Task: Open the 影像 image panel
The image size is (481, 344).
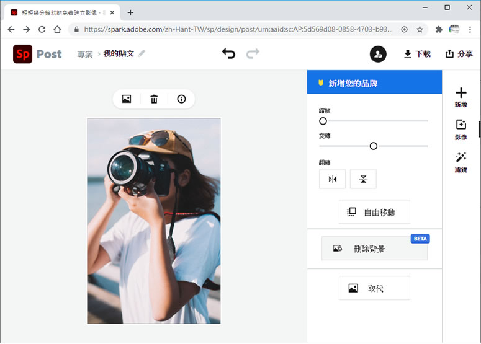Action: pos(461,128)
